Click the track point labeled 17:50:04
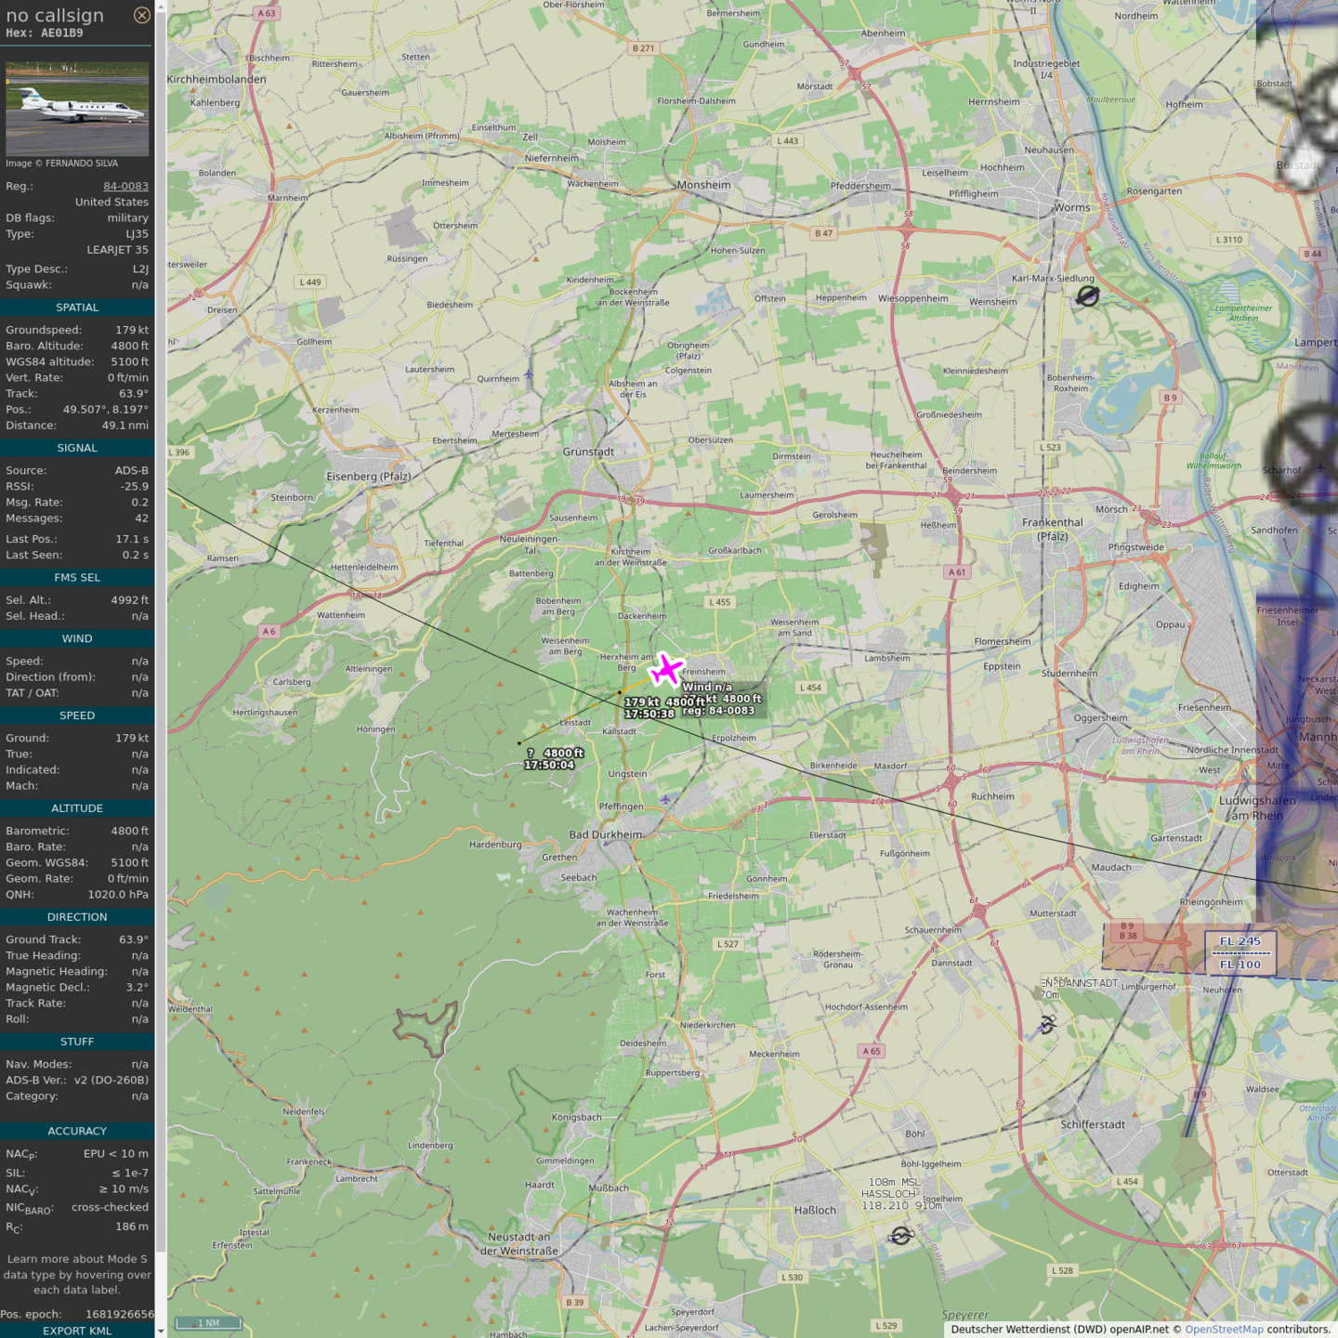The image size is (1338, 1338). pos(519,743)
